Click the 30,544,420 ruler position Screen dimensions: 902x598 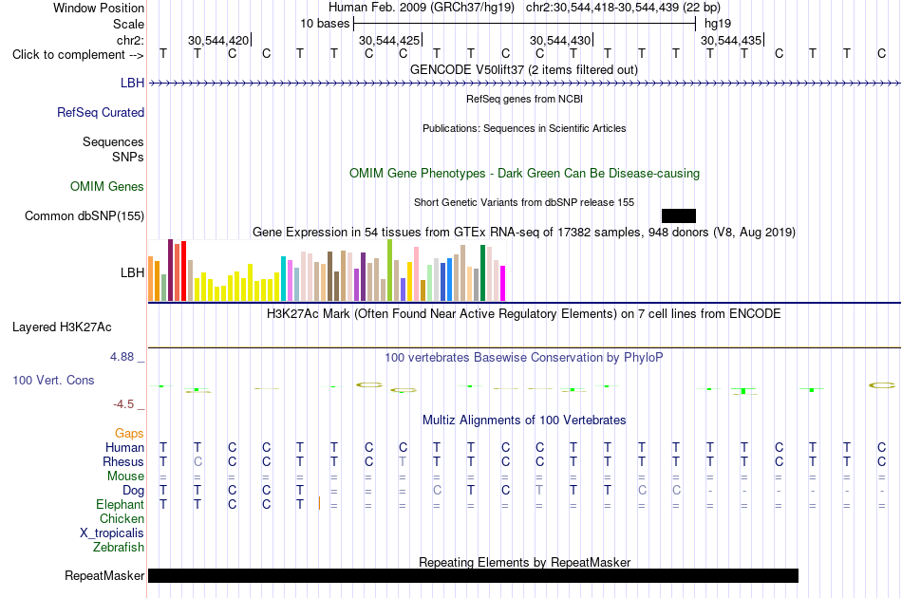(218, 40)
